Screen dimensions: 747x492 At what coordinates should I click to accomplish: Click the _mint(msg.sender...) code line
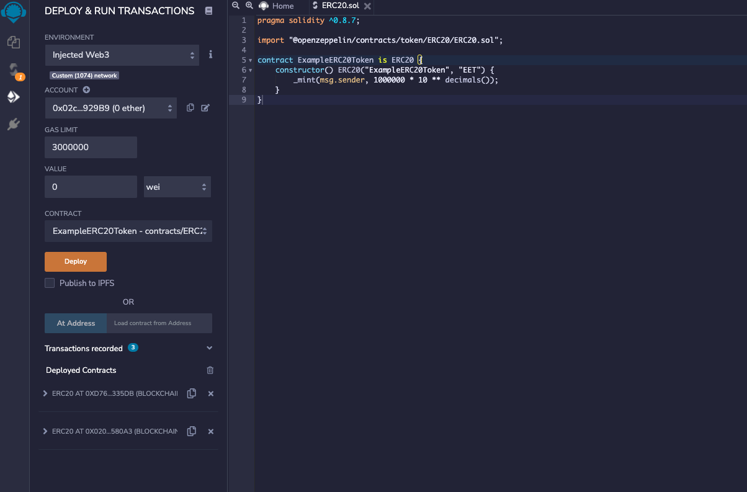[x=396, y=80]
